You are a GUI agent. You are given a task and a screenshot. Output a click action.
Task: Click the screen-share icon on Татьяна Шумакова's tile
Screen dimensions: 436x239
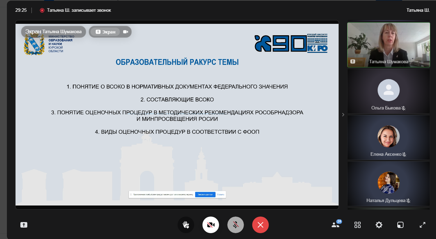pyautogui.click(x=353, y=61)
